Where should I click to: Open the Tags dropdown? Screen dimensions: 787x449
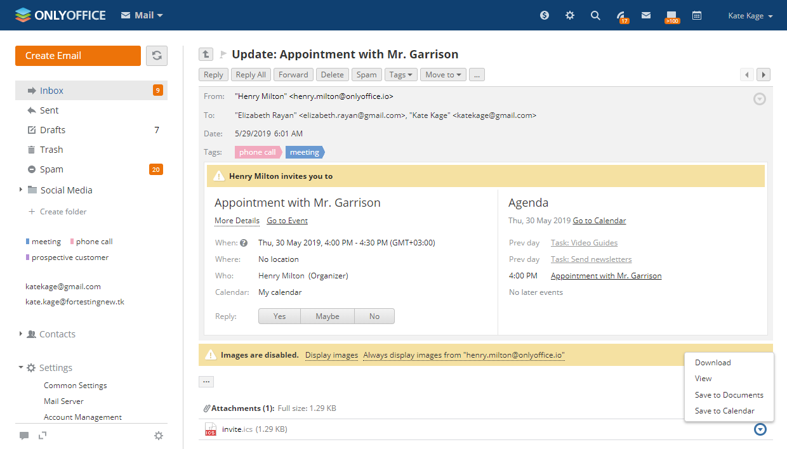pos(400,75)
